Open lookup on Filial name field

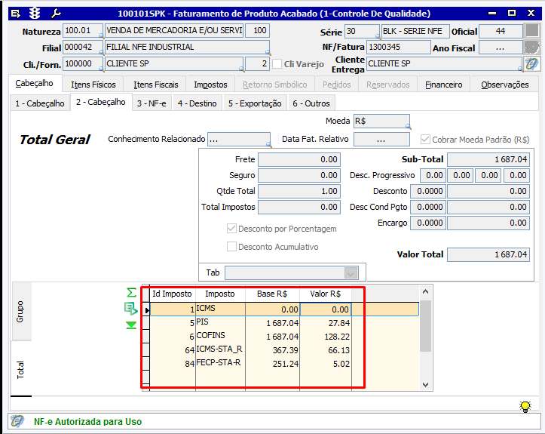pos(268,52)
